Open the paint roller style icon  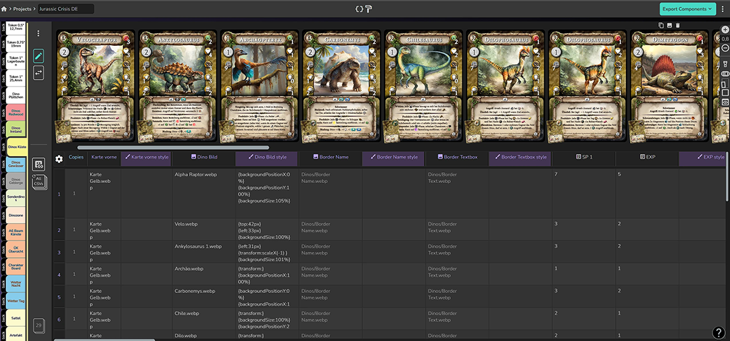[369, 9]
